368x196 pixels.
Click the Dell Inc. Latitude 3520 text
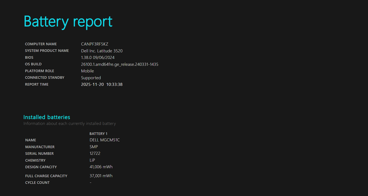coord(102,51)
